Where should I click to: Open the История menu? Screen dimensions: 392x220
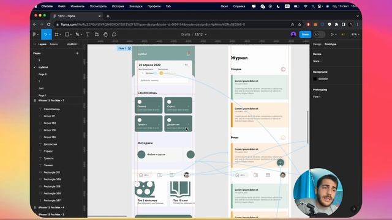(x=118, y=6)
